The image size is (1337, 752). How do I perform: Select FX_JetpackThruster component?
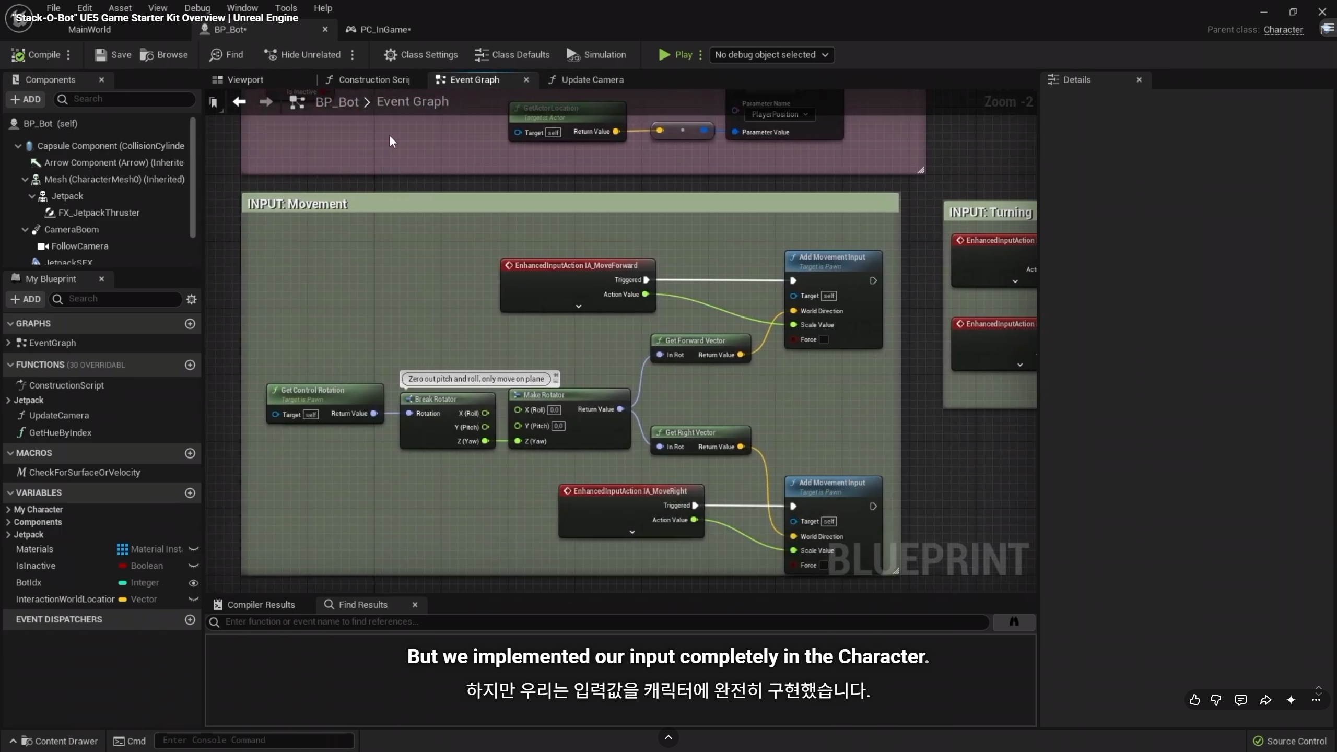tap(98, 213)
